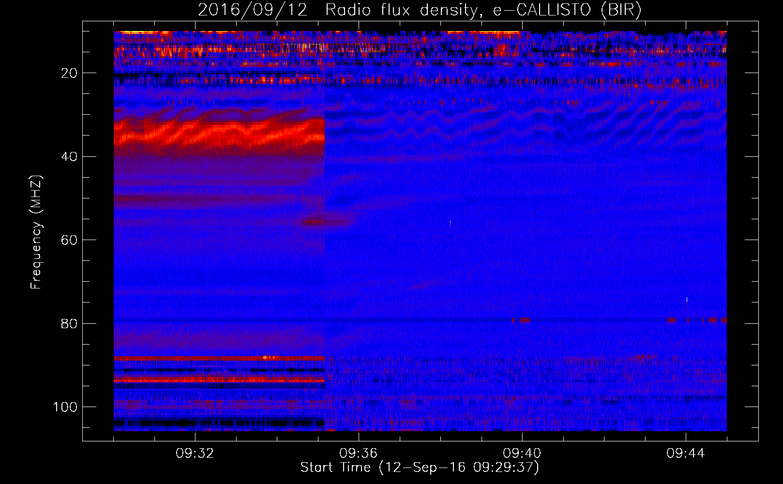
Task: Click the "80" frequency tick label
Action: (x=70, y=323)
